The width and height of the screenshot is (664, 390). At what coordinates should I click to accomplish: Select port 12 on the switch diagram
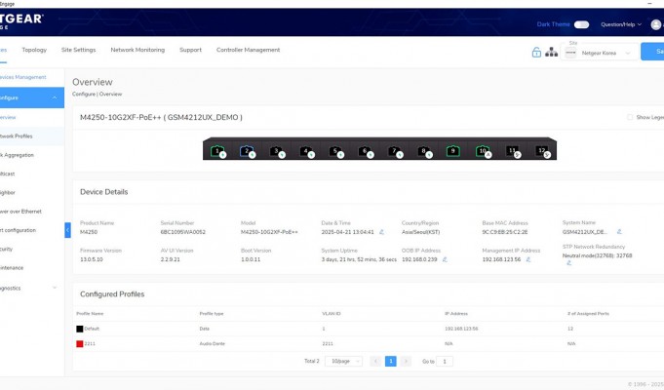(541, 151)
